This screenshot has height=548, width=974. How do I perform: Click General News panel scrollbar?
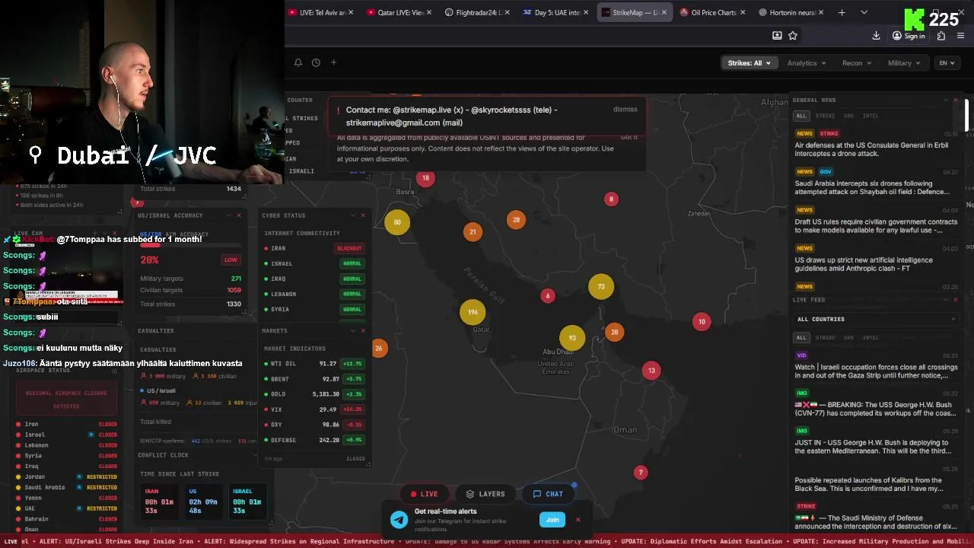(x=967, y=115)
